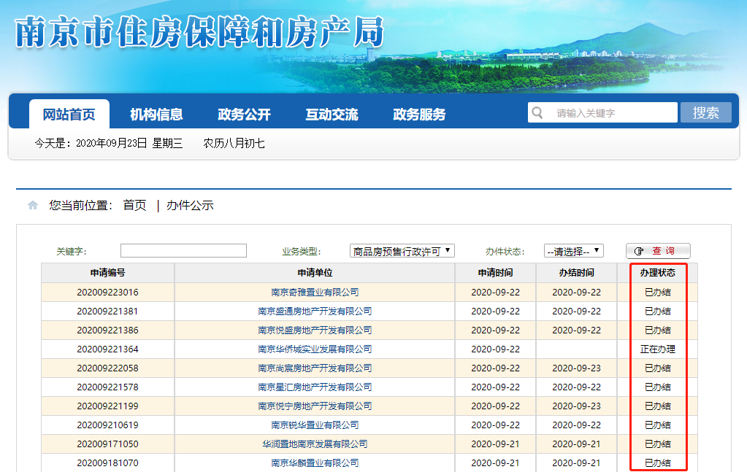Click the 申请单位 column header
Screen dimensions: 747x472
click(x=315, y=273)
